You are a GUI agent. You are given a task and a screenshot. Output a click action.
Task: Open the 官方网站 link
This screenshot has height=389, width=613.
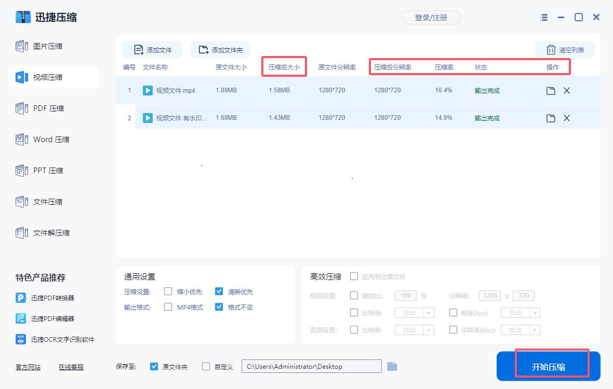(28, 367)
